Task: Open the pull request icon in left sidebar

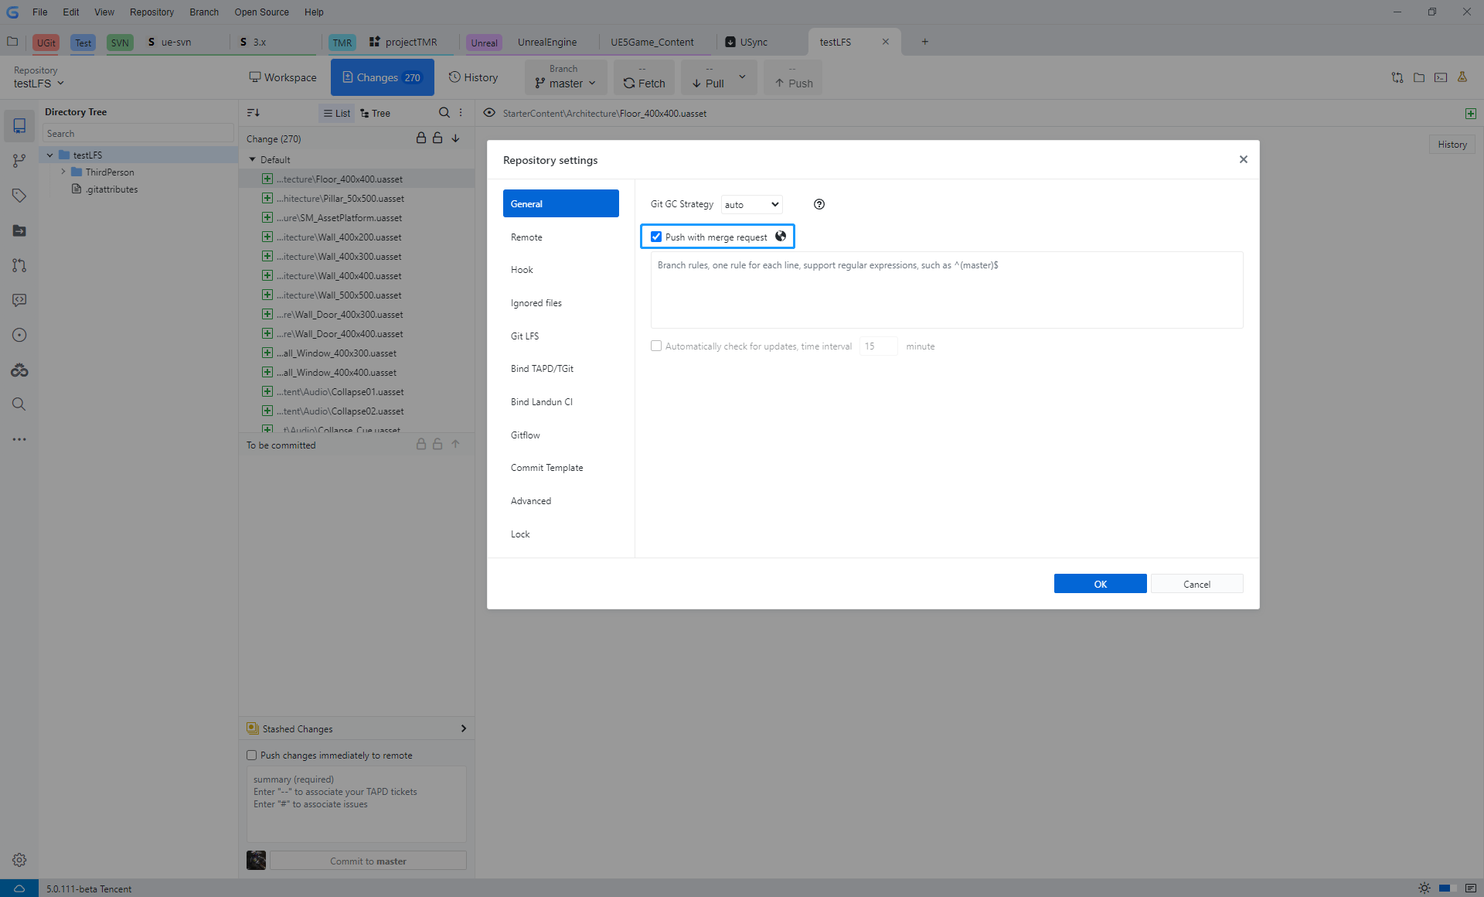Action: pyautogui.click(x=19, y=265)
